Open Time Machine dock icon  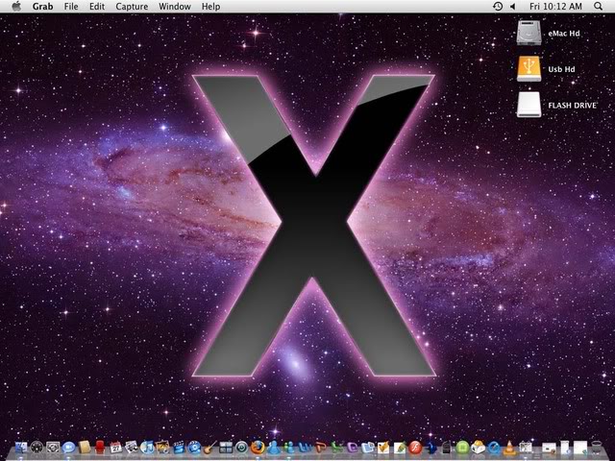coord(241,448)
